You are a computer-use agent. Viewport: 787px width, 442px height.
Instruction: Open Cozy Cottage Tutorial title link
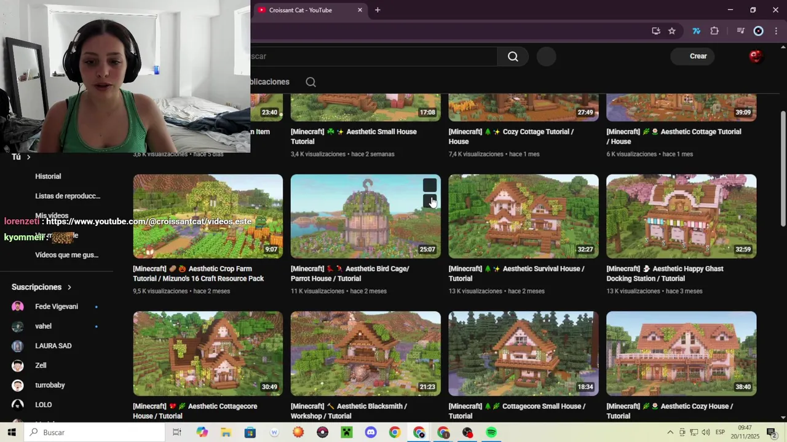pos(511,136)
